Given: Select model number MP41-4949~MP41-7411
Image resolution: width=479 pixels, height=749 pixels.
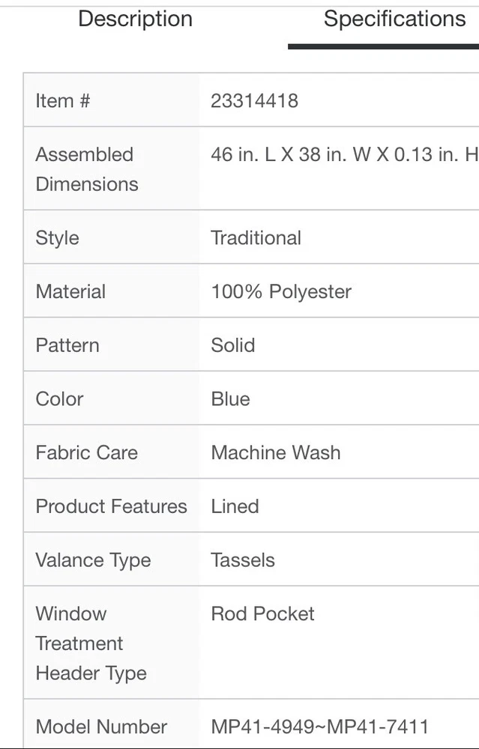Looking at the screenshot, I should point(320,727).
